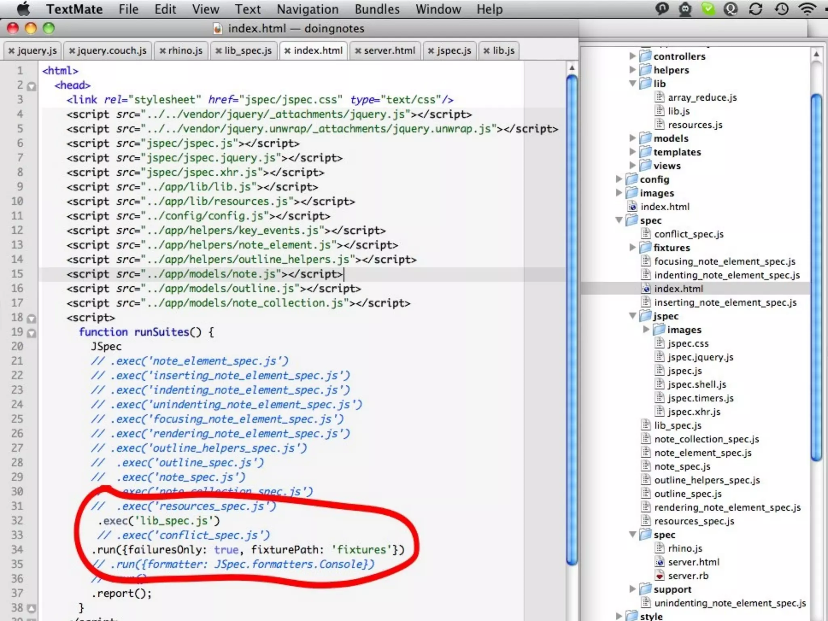This screenshot has height=621, width=828.
Task: Select rhino.js file icon in drawer
Action: 659,548
